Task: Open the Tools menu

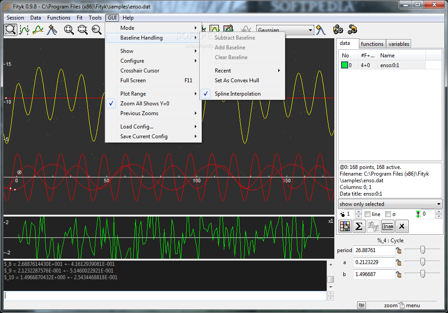Action: pyautogui.click(x=95, y=18)
